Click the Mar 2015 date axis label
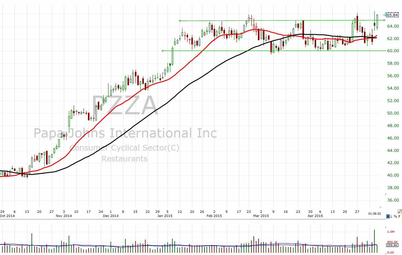402x255 pixels. coord(261,216)
